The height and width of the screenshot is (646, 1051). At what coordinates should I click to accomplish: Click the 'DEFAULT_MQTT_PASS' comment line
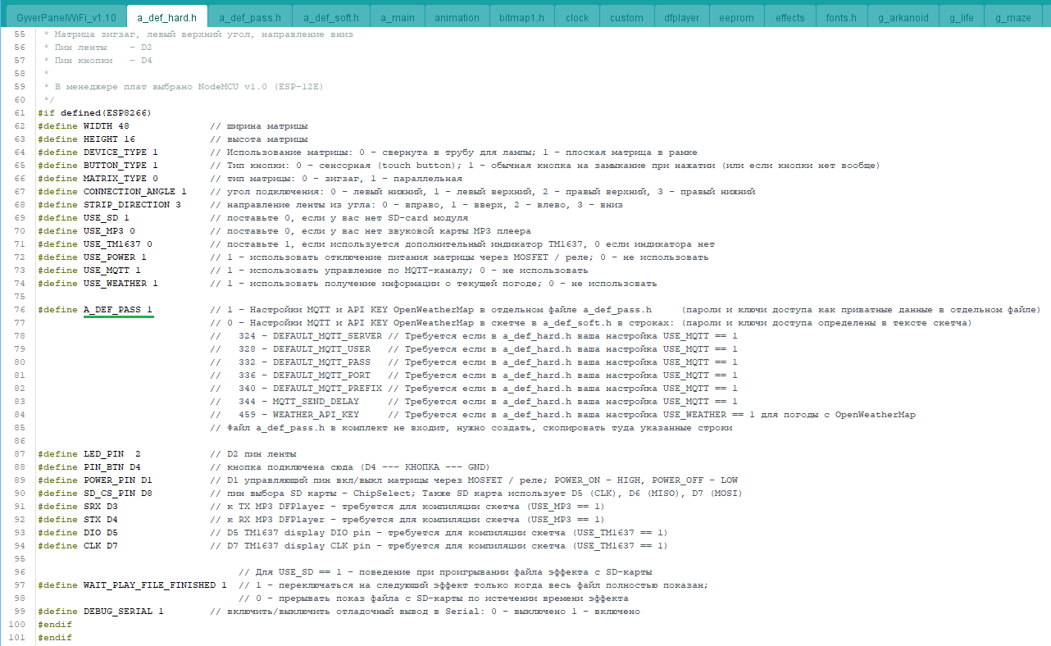[474, 362]
